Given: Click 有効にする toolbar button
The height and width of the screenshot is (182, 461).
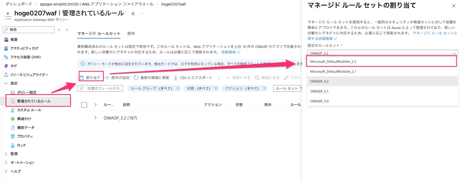Looking at the screenshot, I should 238,78.
